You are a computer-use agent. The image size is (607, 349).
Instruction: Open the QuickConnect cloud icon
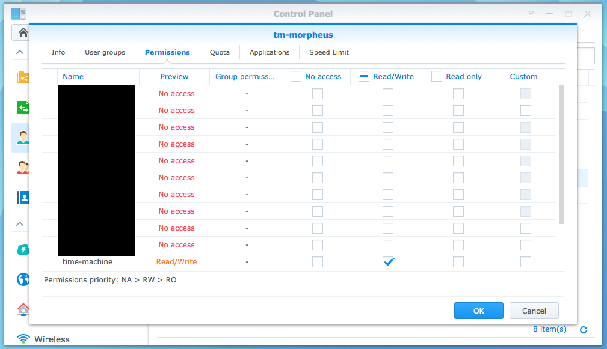point(23,250)
